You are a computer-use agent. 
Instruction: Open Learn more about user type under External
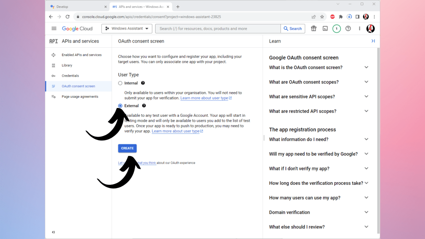[177, 131]
